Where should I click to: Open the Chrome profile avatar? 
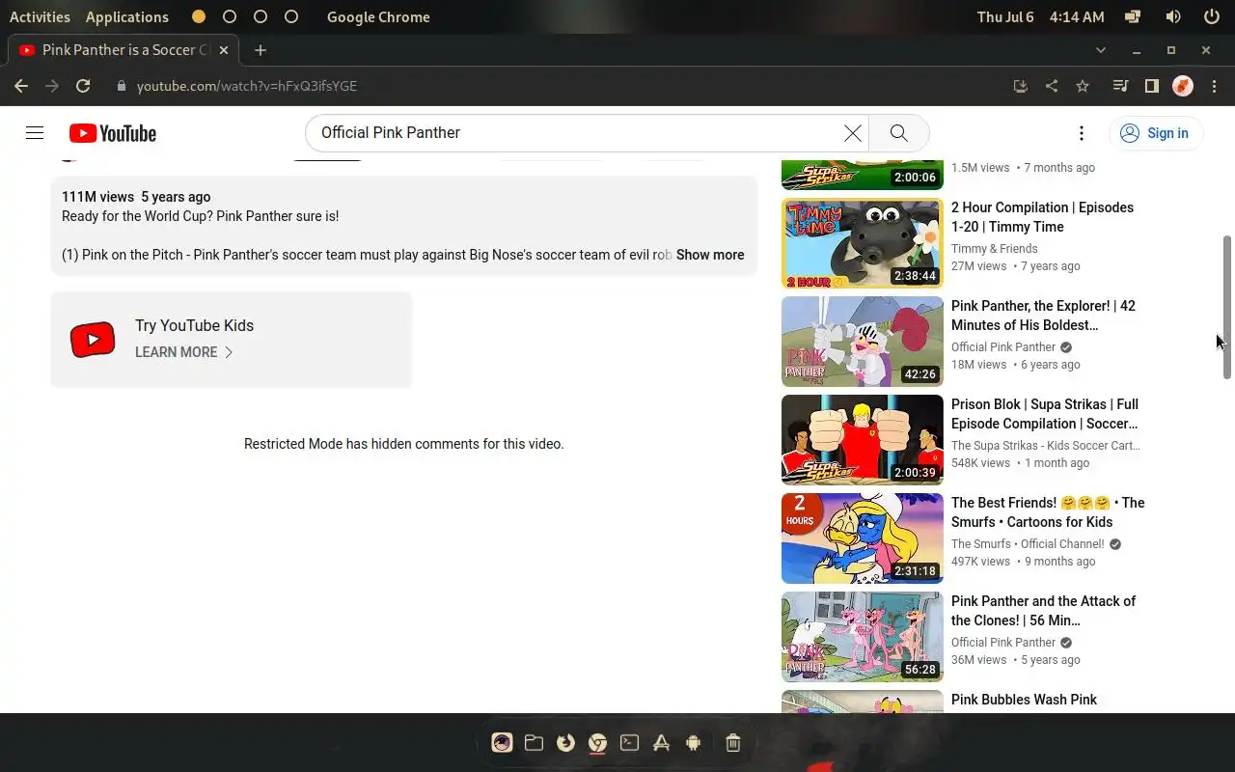[1183, 86]
